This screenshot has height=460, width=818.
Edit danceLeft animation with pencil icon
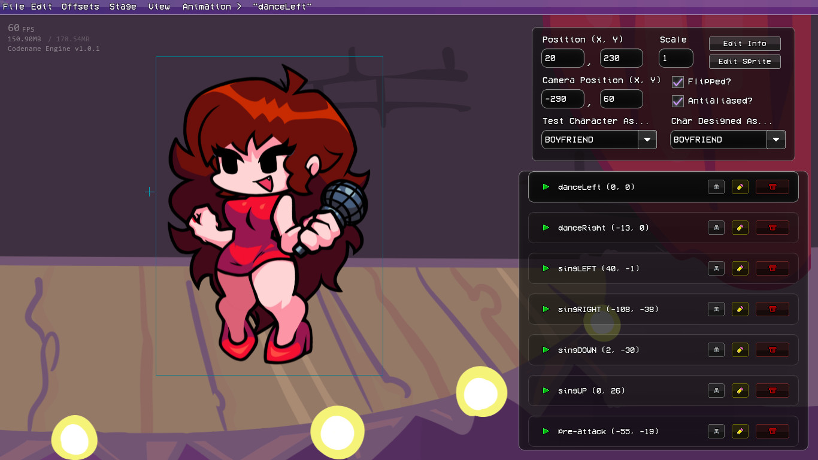740,187
